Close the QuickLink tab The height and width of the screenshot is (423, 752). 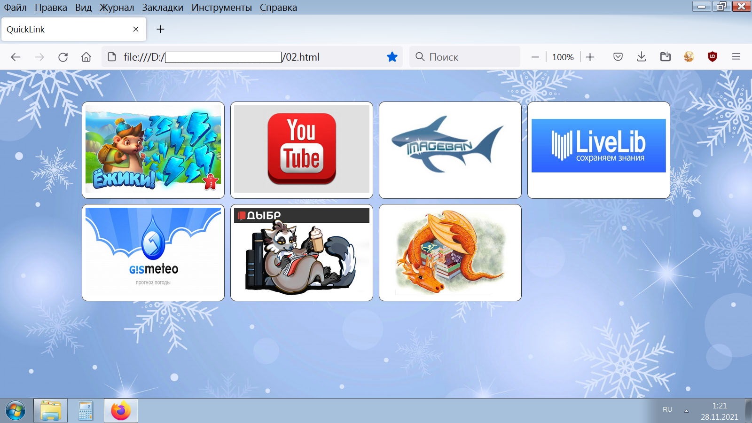click(x=136, y=29)
